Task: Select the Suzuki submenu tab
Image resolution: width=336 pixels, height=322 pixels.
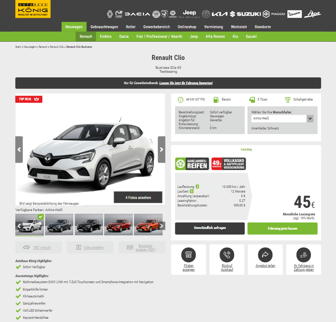Action: pos(251,36)
